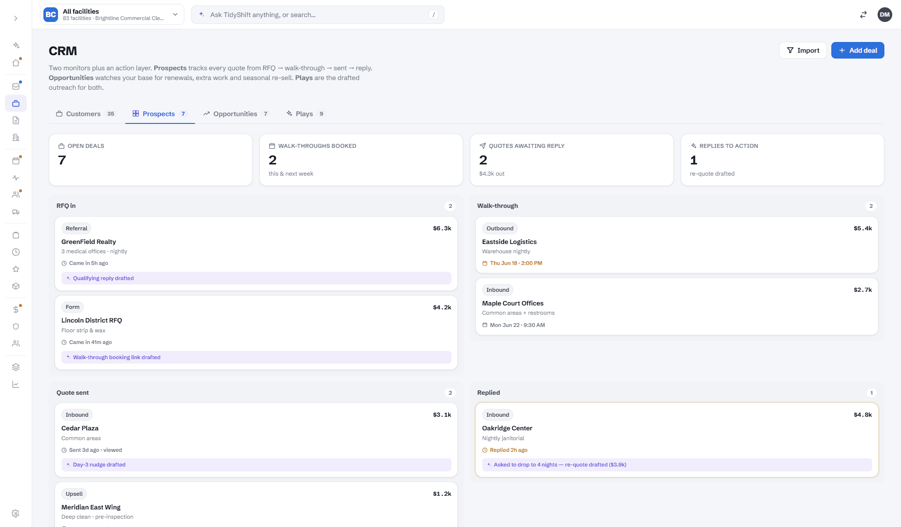The width and height of the screenshot is (901, 527).
Task: Click the Import button
Action: tap(803, 50)
